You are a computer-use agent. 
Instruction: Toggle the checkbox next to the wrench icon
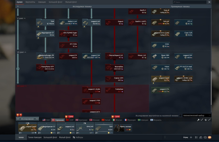click(202, 120)
